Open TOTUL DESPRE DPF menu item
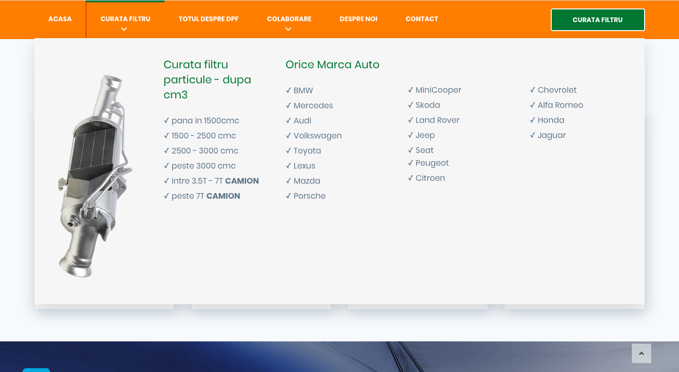Image resolution: width=679 pixels, height=372 pixels. click(208, 19)
